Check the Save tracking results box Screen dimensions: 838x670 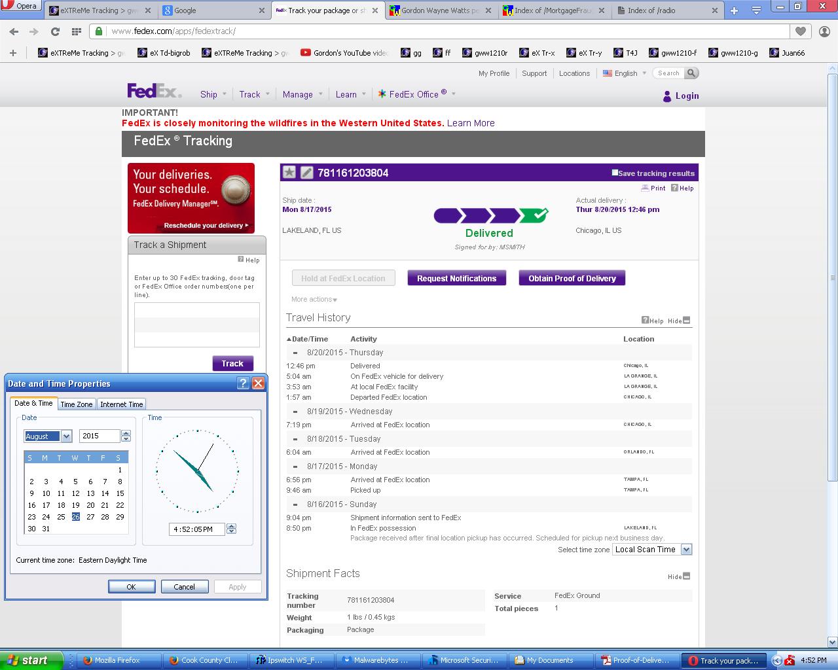tap(615, 173)
